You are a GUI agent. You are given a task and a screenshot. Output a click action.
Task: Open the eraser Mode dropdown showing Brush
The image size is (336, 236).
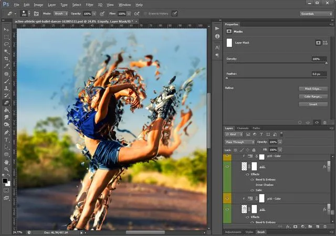click(61, 14)
